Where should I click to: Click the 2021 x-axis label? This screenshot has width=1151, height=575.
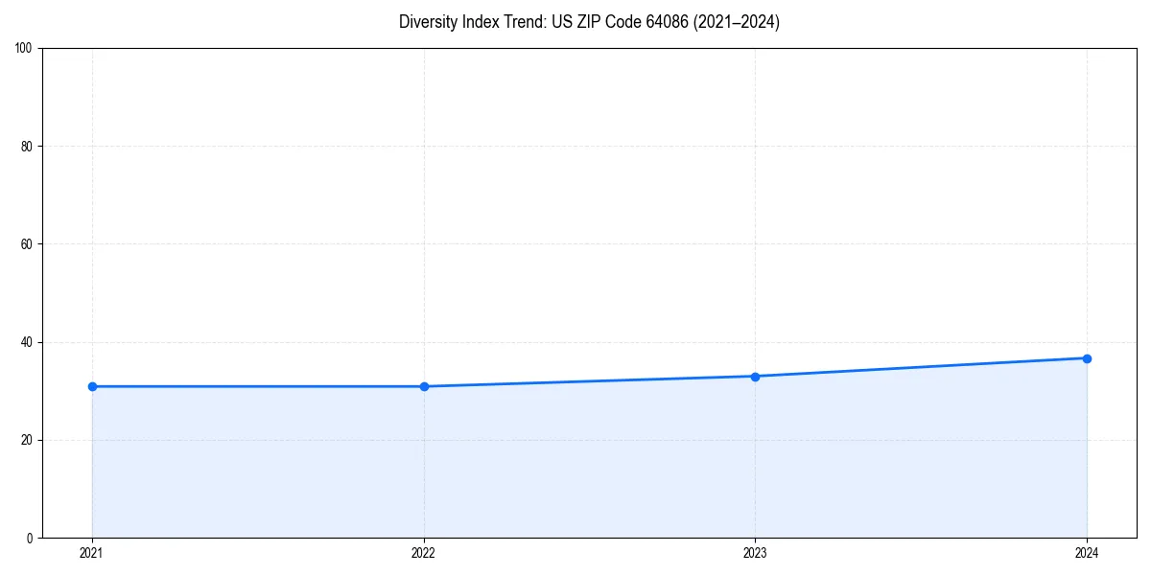point(91,553)
